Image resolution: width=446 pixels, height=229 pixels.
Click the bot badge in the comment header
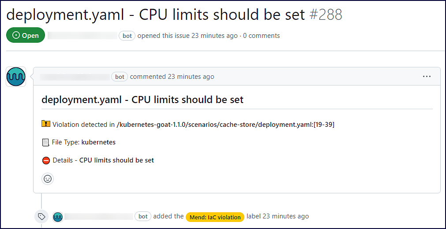pyautogui.click(x=120, y=77)
